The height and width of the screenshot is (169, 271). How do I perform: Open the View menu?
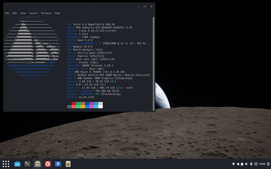23,13
